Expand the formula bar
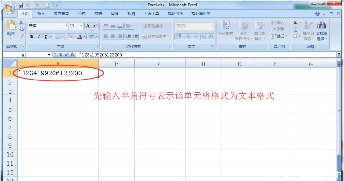The width and height of the screenshot is (344, 181). tap(339, 55)
